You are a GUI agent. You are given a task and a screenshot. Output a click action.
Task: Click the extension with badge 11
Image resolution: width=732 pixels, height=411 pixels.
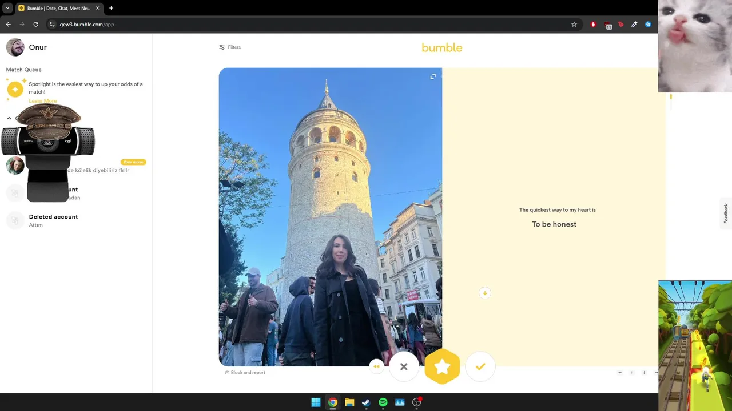click(608, 25)
